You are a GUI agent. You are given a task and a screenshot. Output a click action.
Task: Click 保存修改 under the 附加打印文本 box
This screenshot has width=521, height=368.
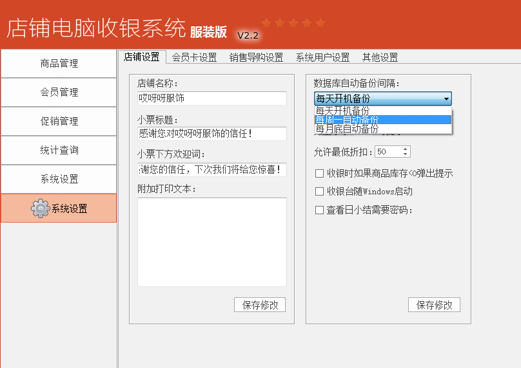260,305
